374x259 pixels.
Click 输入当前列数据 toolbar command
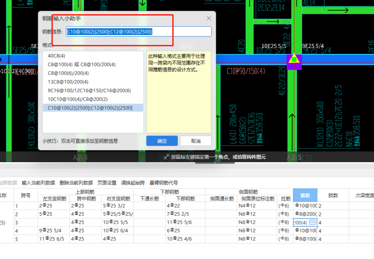[38, 183]
